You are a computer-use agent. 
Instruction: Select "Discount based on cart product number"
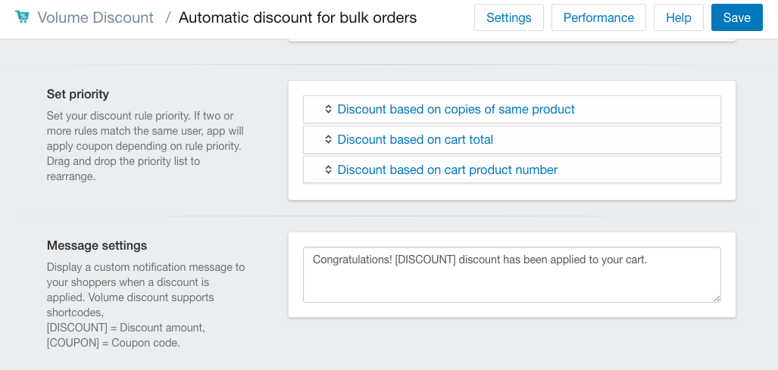point(447,169)
